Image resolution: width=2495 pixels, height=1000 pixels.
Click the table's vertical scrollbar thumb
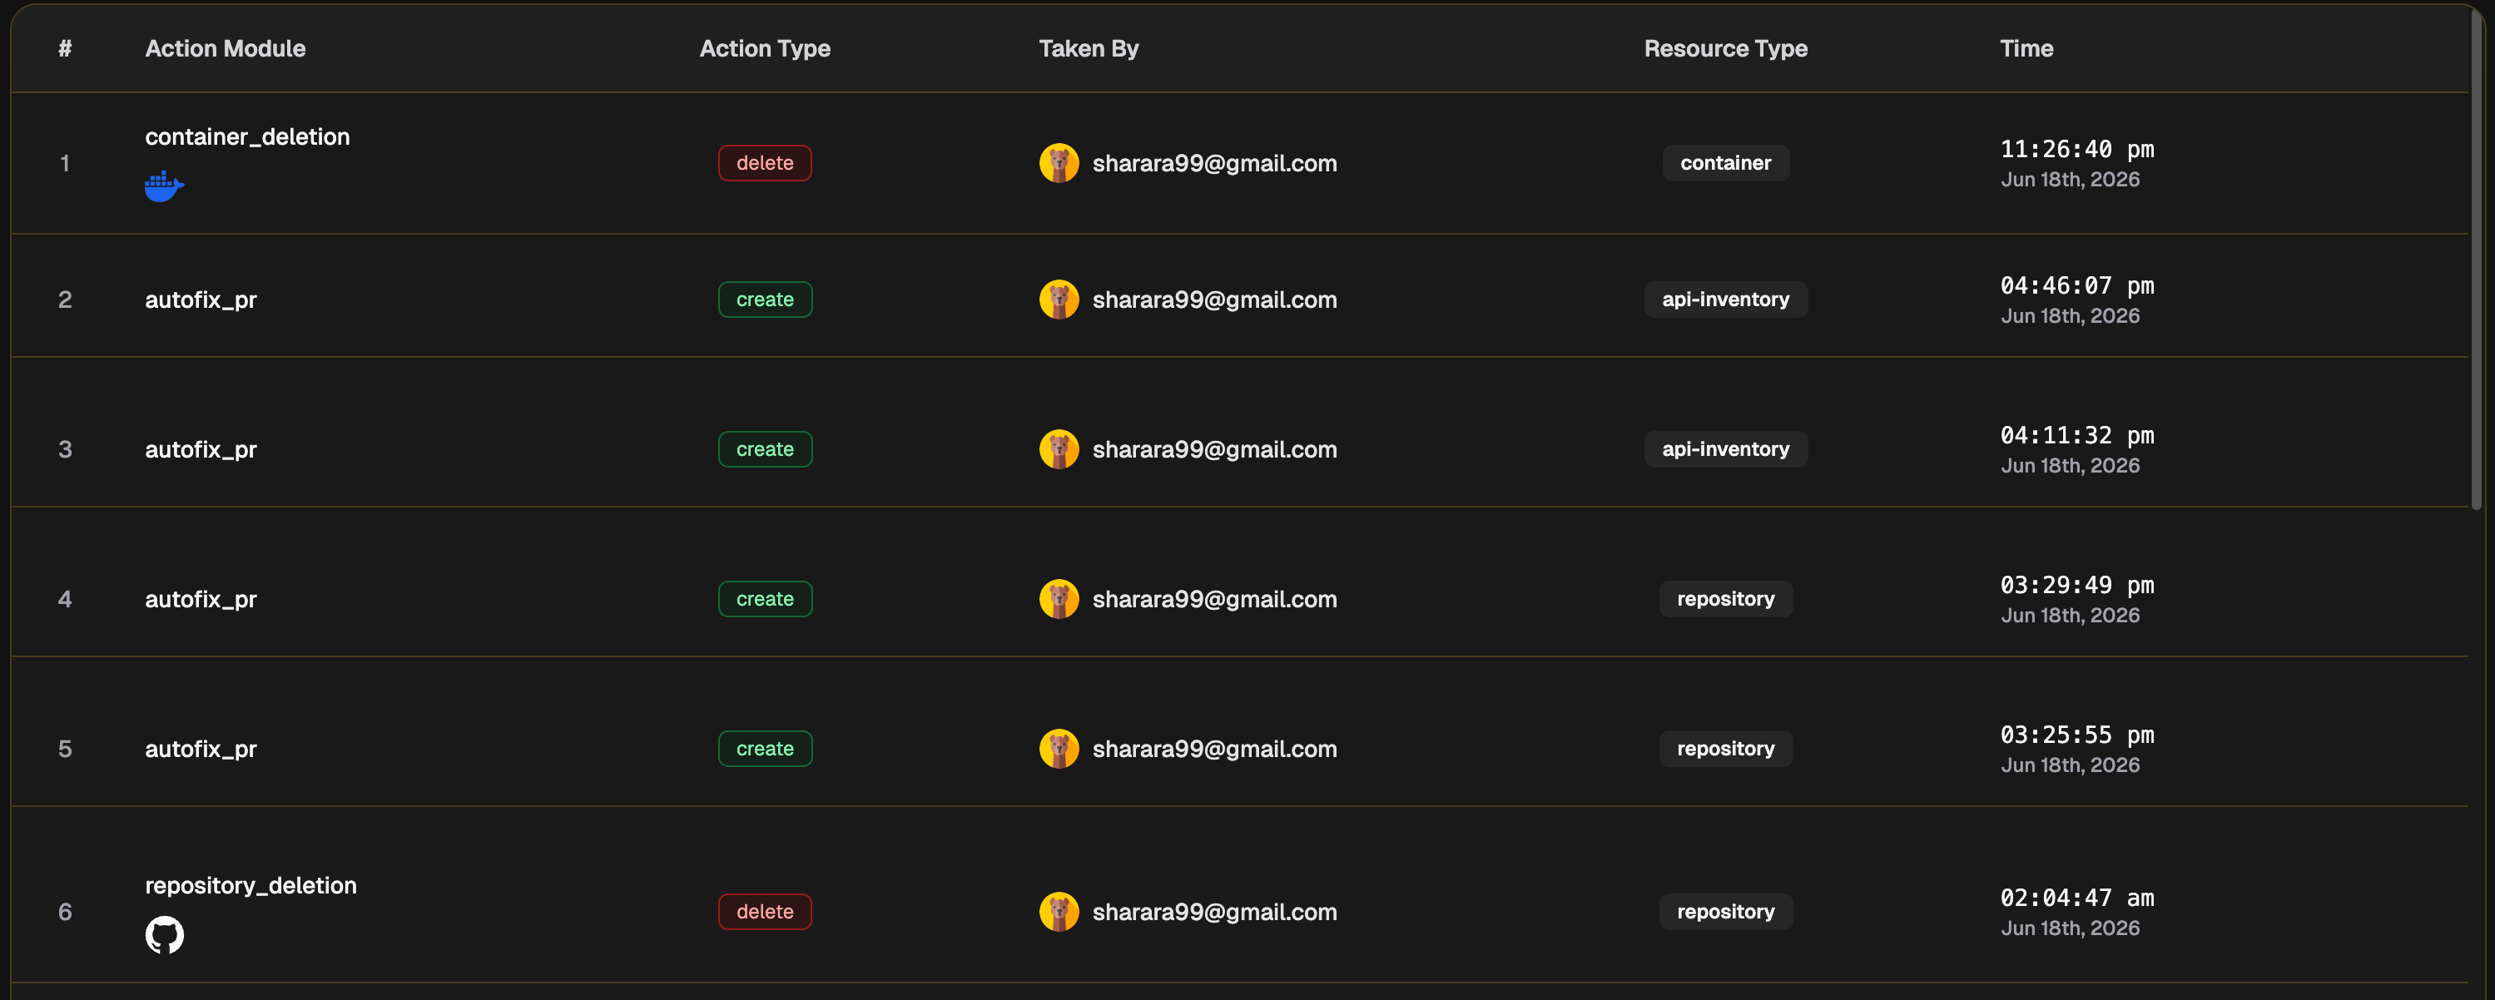(2476, 260)
